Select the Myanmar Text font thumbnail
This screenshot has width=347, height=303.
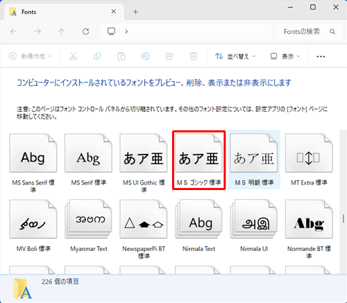tap(88, 219)
